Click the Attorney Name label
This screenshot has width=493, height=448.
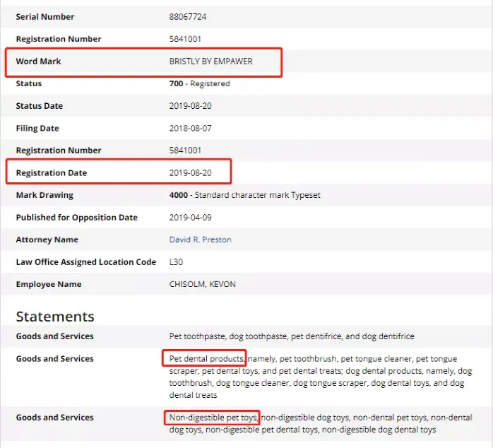47,240
